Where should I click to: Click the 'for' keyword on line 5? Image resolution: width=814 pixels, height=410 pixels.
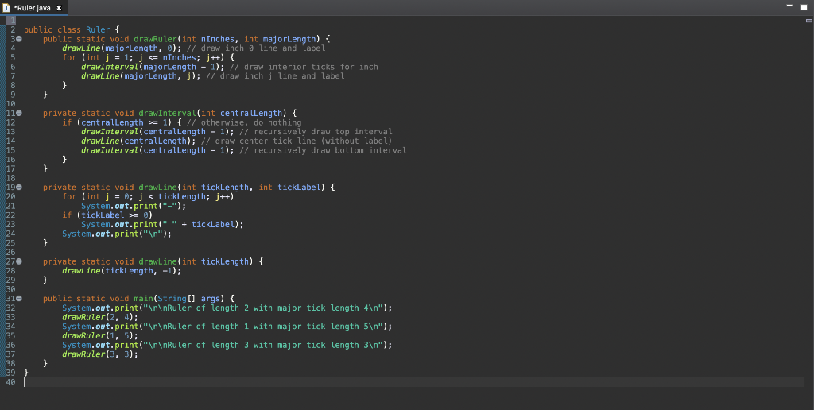coord(69,58)
